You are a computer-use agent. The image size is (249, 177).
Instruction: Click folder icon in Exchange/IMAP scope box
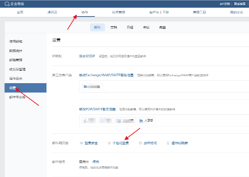tap(85, 87)
